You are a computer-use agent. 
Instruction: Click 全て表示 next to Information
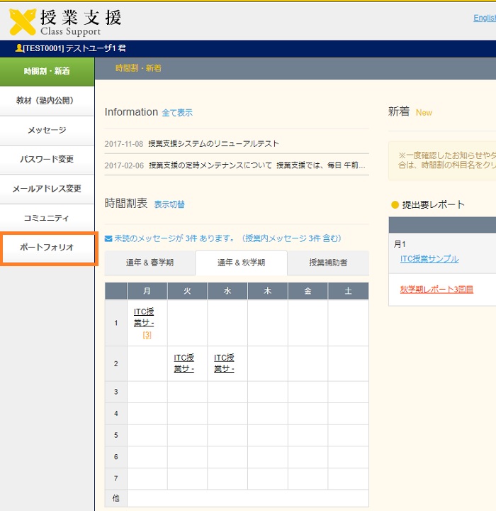177,113
